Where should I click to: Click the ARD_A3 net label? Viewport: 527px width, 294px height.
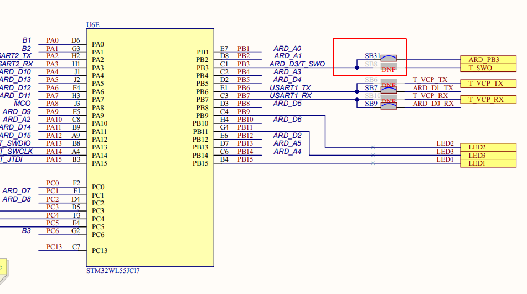click(287, 71)
